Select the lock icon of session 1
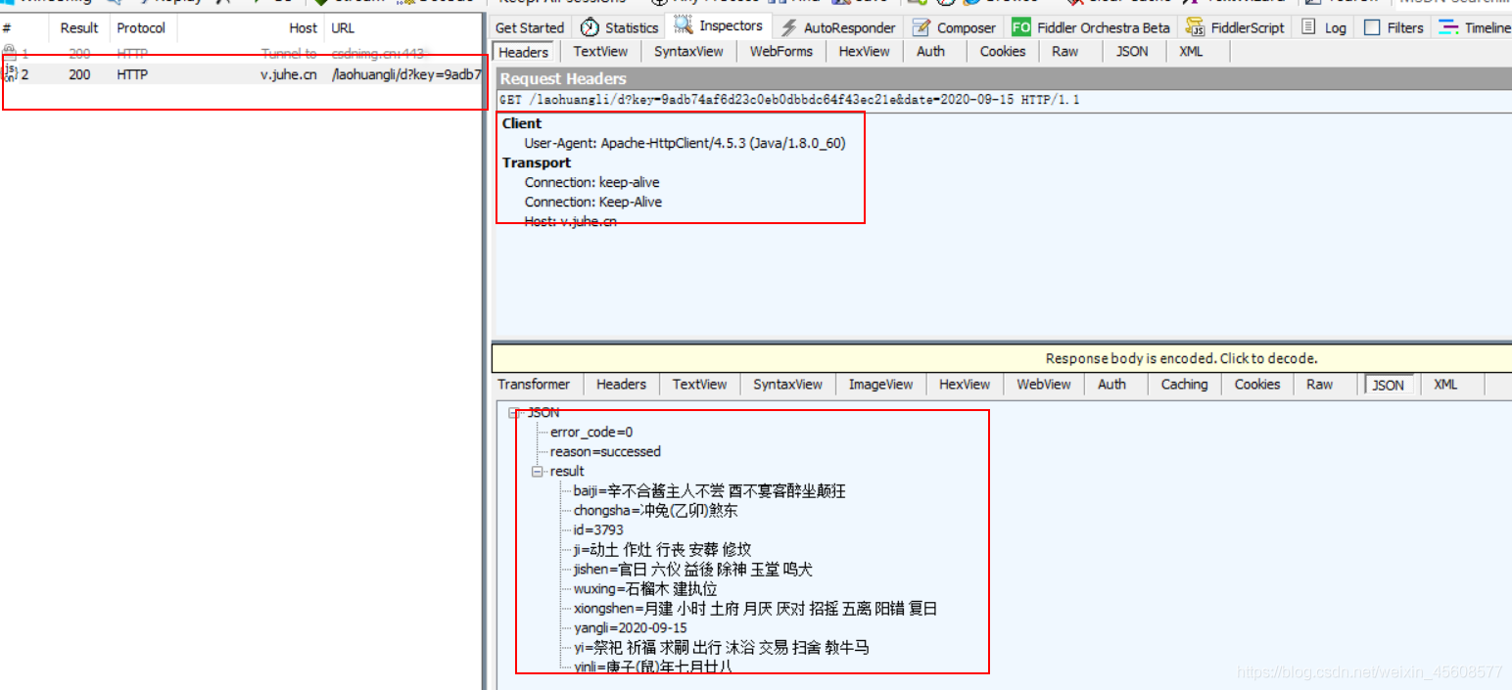The image size is (1512, 690). [9, 54]
